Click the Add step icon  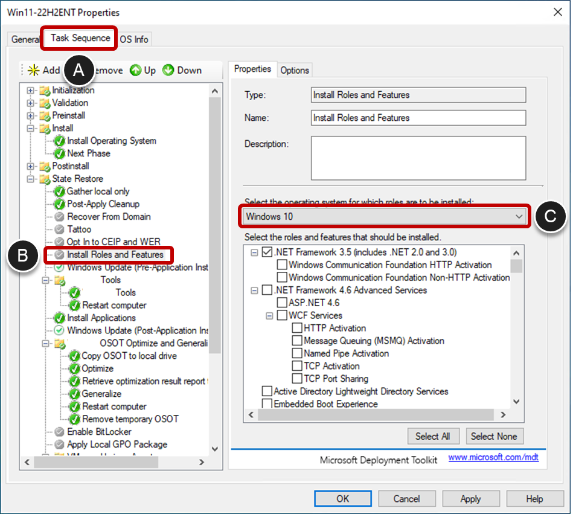pos(34,70)
